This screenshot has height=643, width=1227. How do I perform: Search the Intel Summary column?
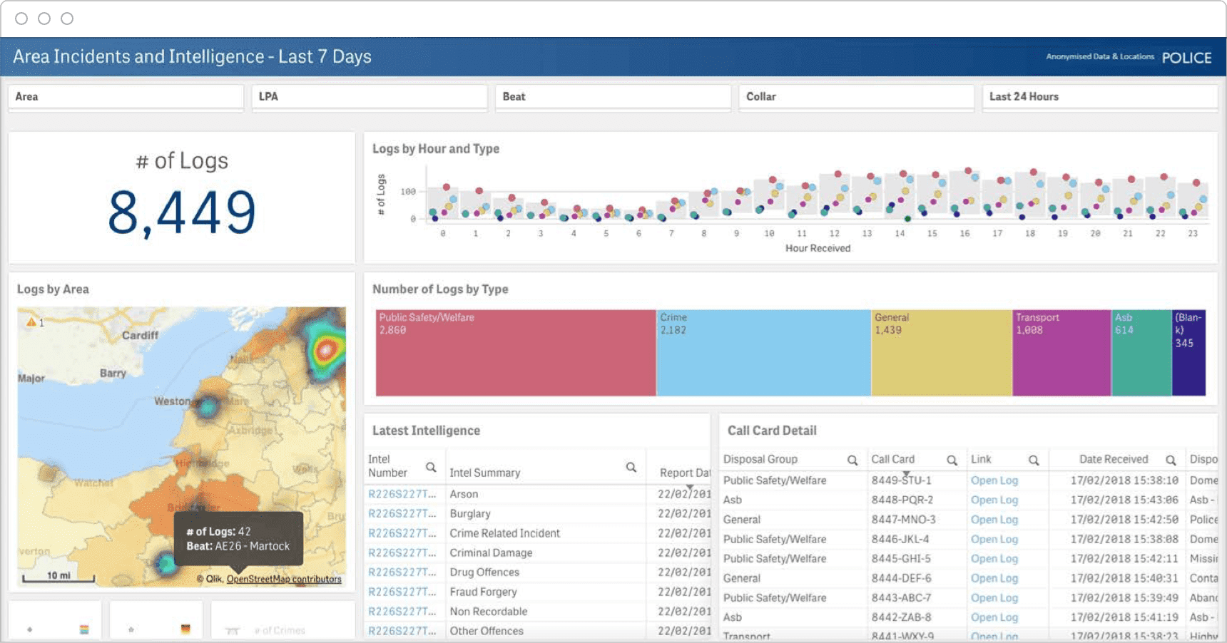pos(631,467)
